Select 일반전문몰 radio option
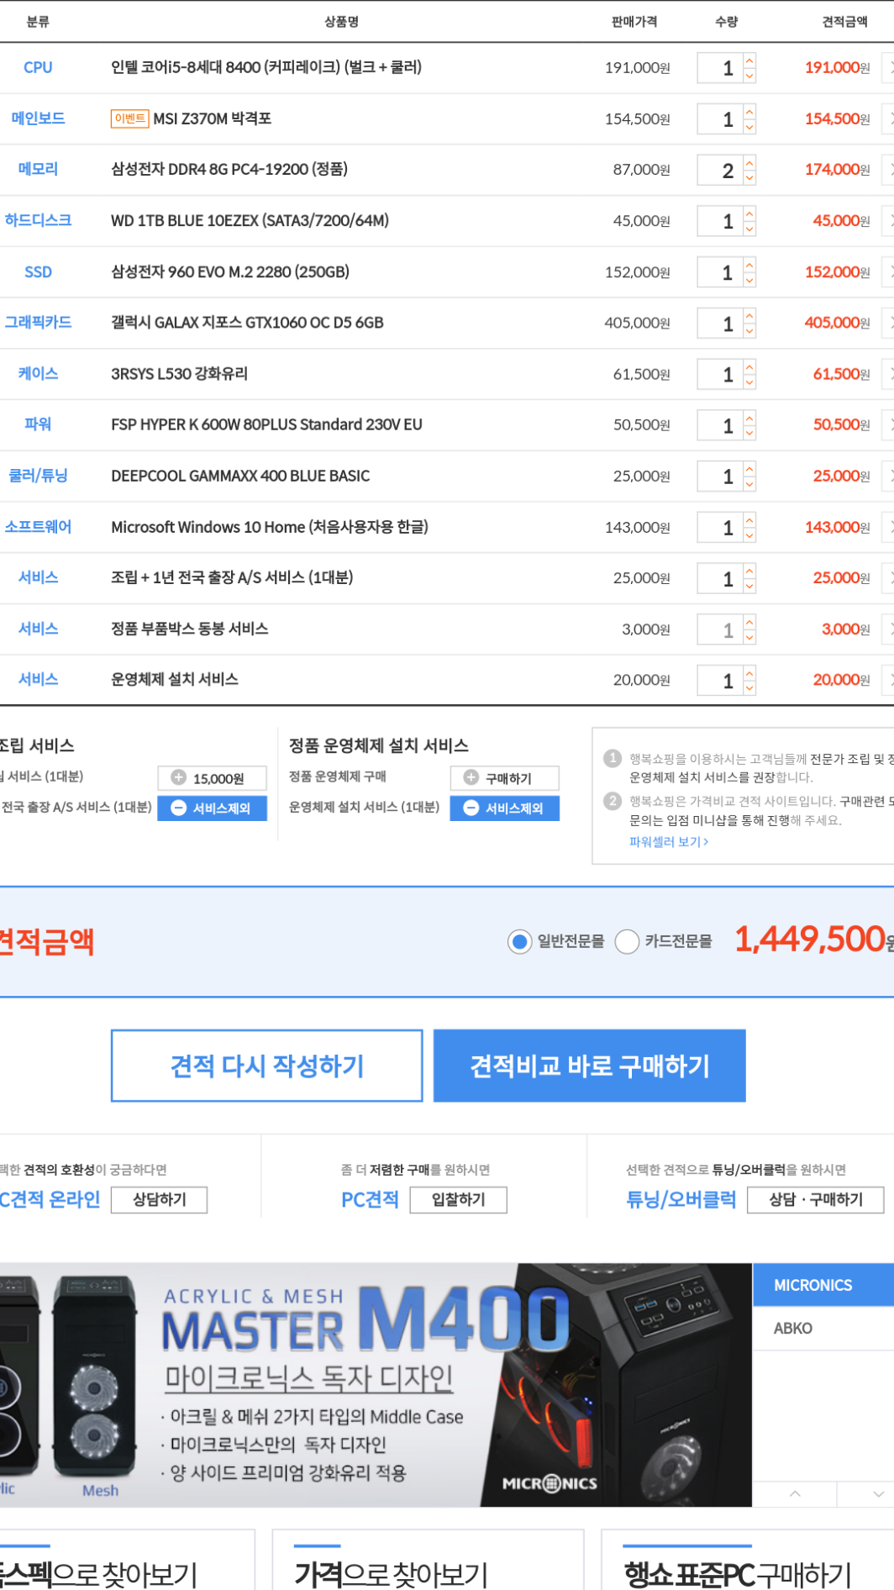This screenshot has width=894, height=1590. point(519,941)
